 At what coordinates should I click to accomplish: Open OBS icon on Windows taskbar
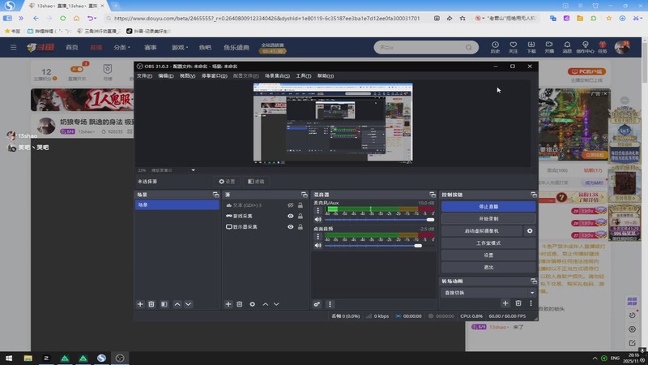(120, 359)
